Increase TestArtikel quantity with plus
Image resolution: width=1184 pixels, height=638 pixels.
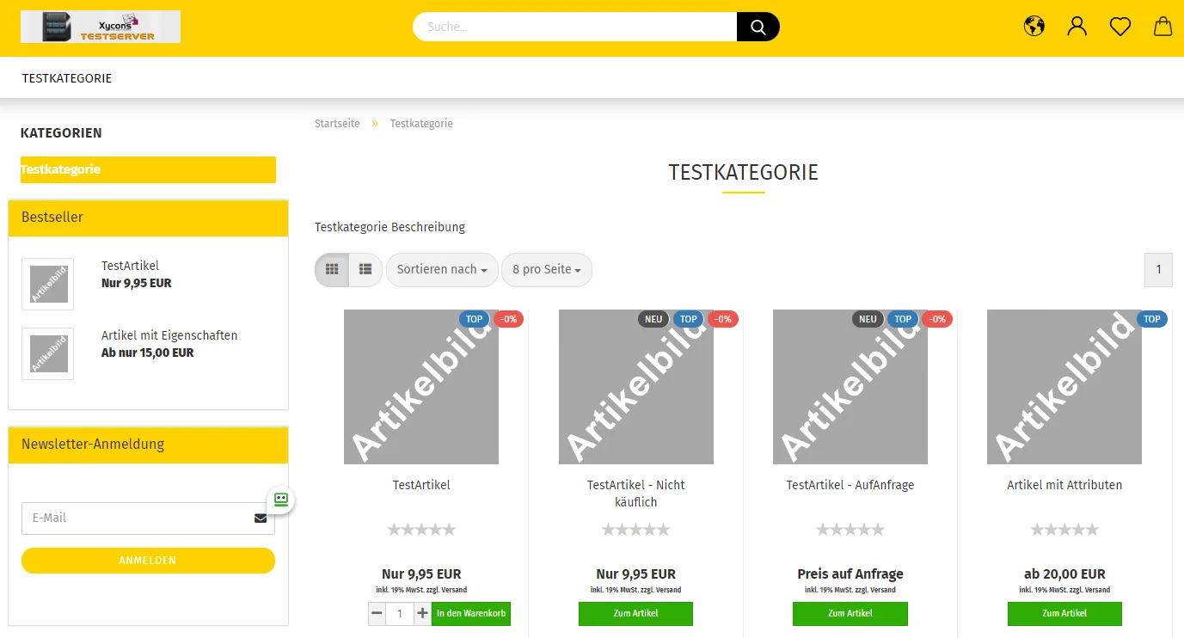[x=422, y=614]
